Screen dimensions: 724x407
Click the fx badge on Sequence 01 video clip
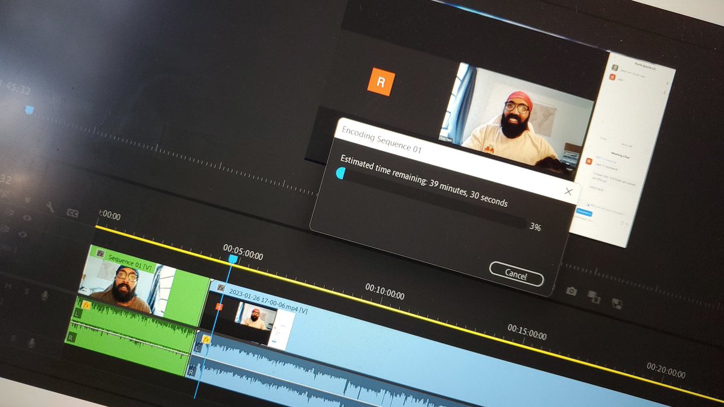(101, 254)
